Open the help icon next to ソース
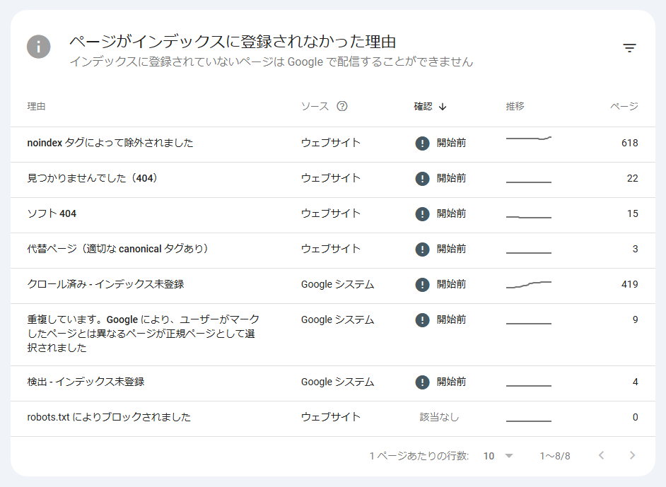Image resolution: width=666 pixels, height=487 pixels. pyautogui.click(x=342, y=106)
